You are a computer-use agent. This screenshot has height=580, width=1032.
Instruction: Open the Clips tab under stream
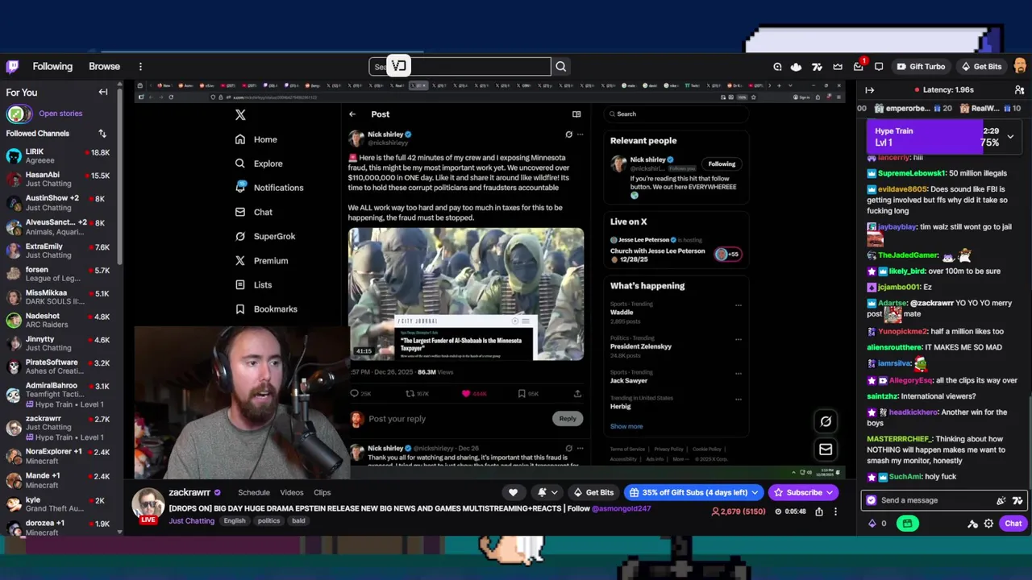coord(322,492)
